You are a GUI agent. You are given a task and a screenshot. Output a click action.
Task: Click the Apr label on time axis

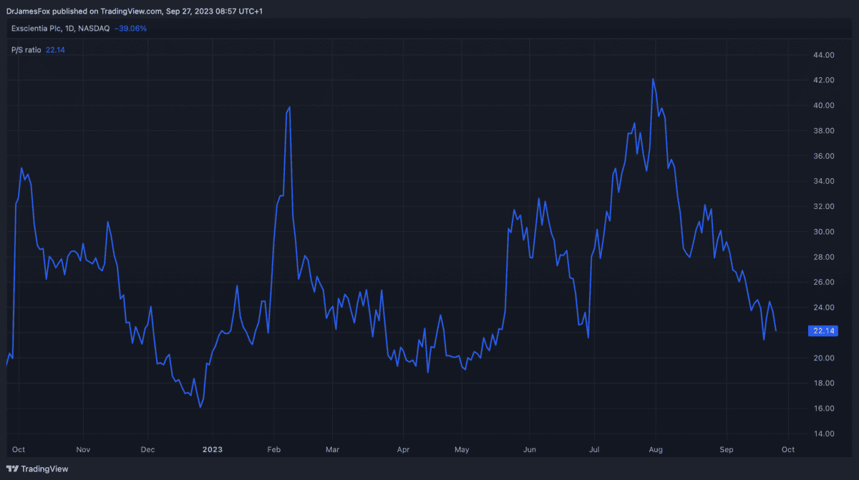pyautogui.click(x=403, y=450)
